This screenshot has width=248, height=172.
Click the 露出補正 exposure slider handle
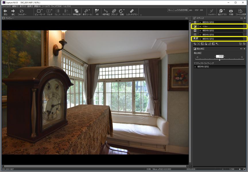click(220, 60)
